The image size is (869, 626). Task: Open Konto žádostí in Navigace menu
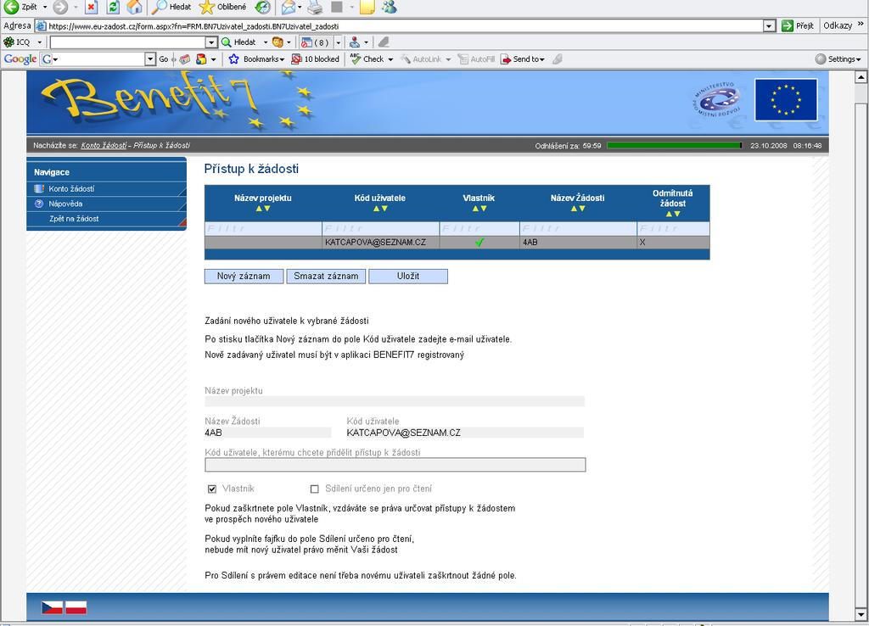click(x=71, y=189)
